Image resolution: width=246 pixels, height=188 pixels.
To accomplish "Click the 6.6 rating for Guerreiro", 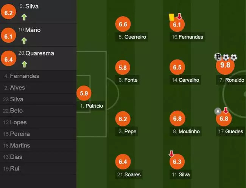I will pos(123,25).
